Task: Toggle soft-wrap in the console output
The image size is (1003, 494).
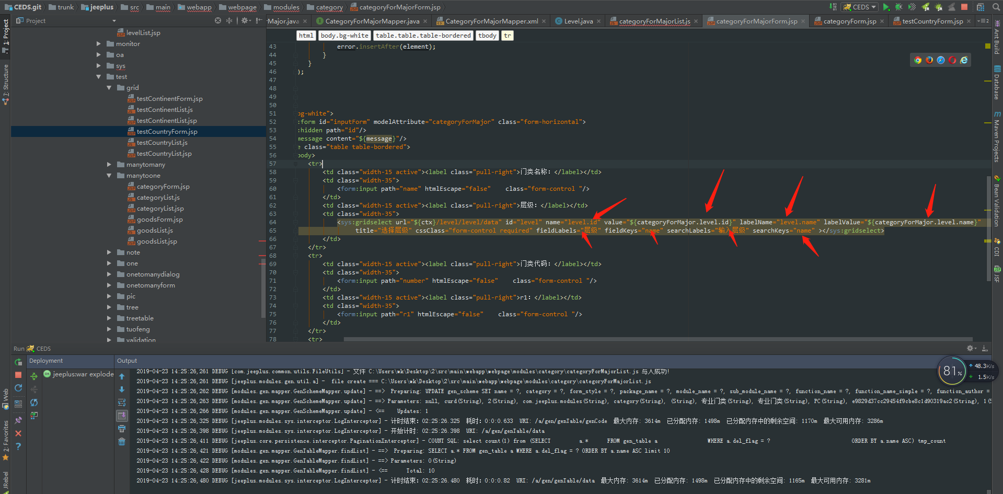Action: pos(122,403)
